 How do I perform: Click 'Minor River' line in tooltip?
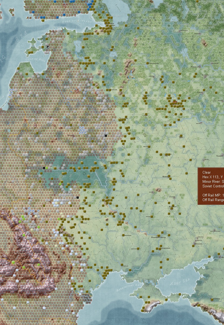pos(213,181)
